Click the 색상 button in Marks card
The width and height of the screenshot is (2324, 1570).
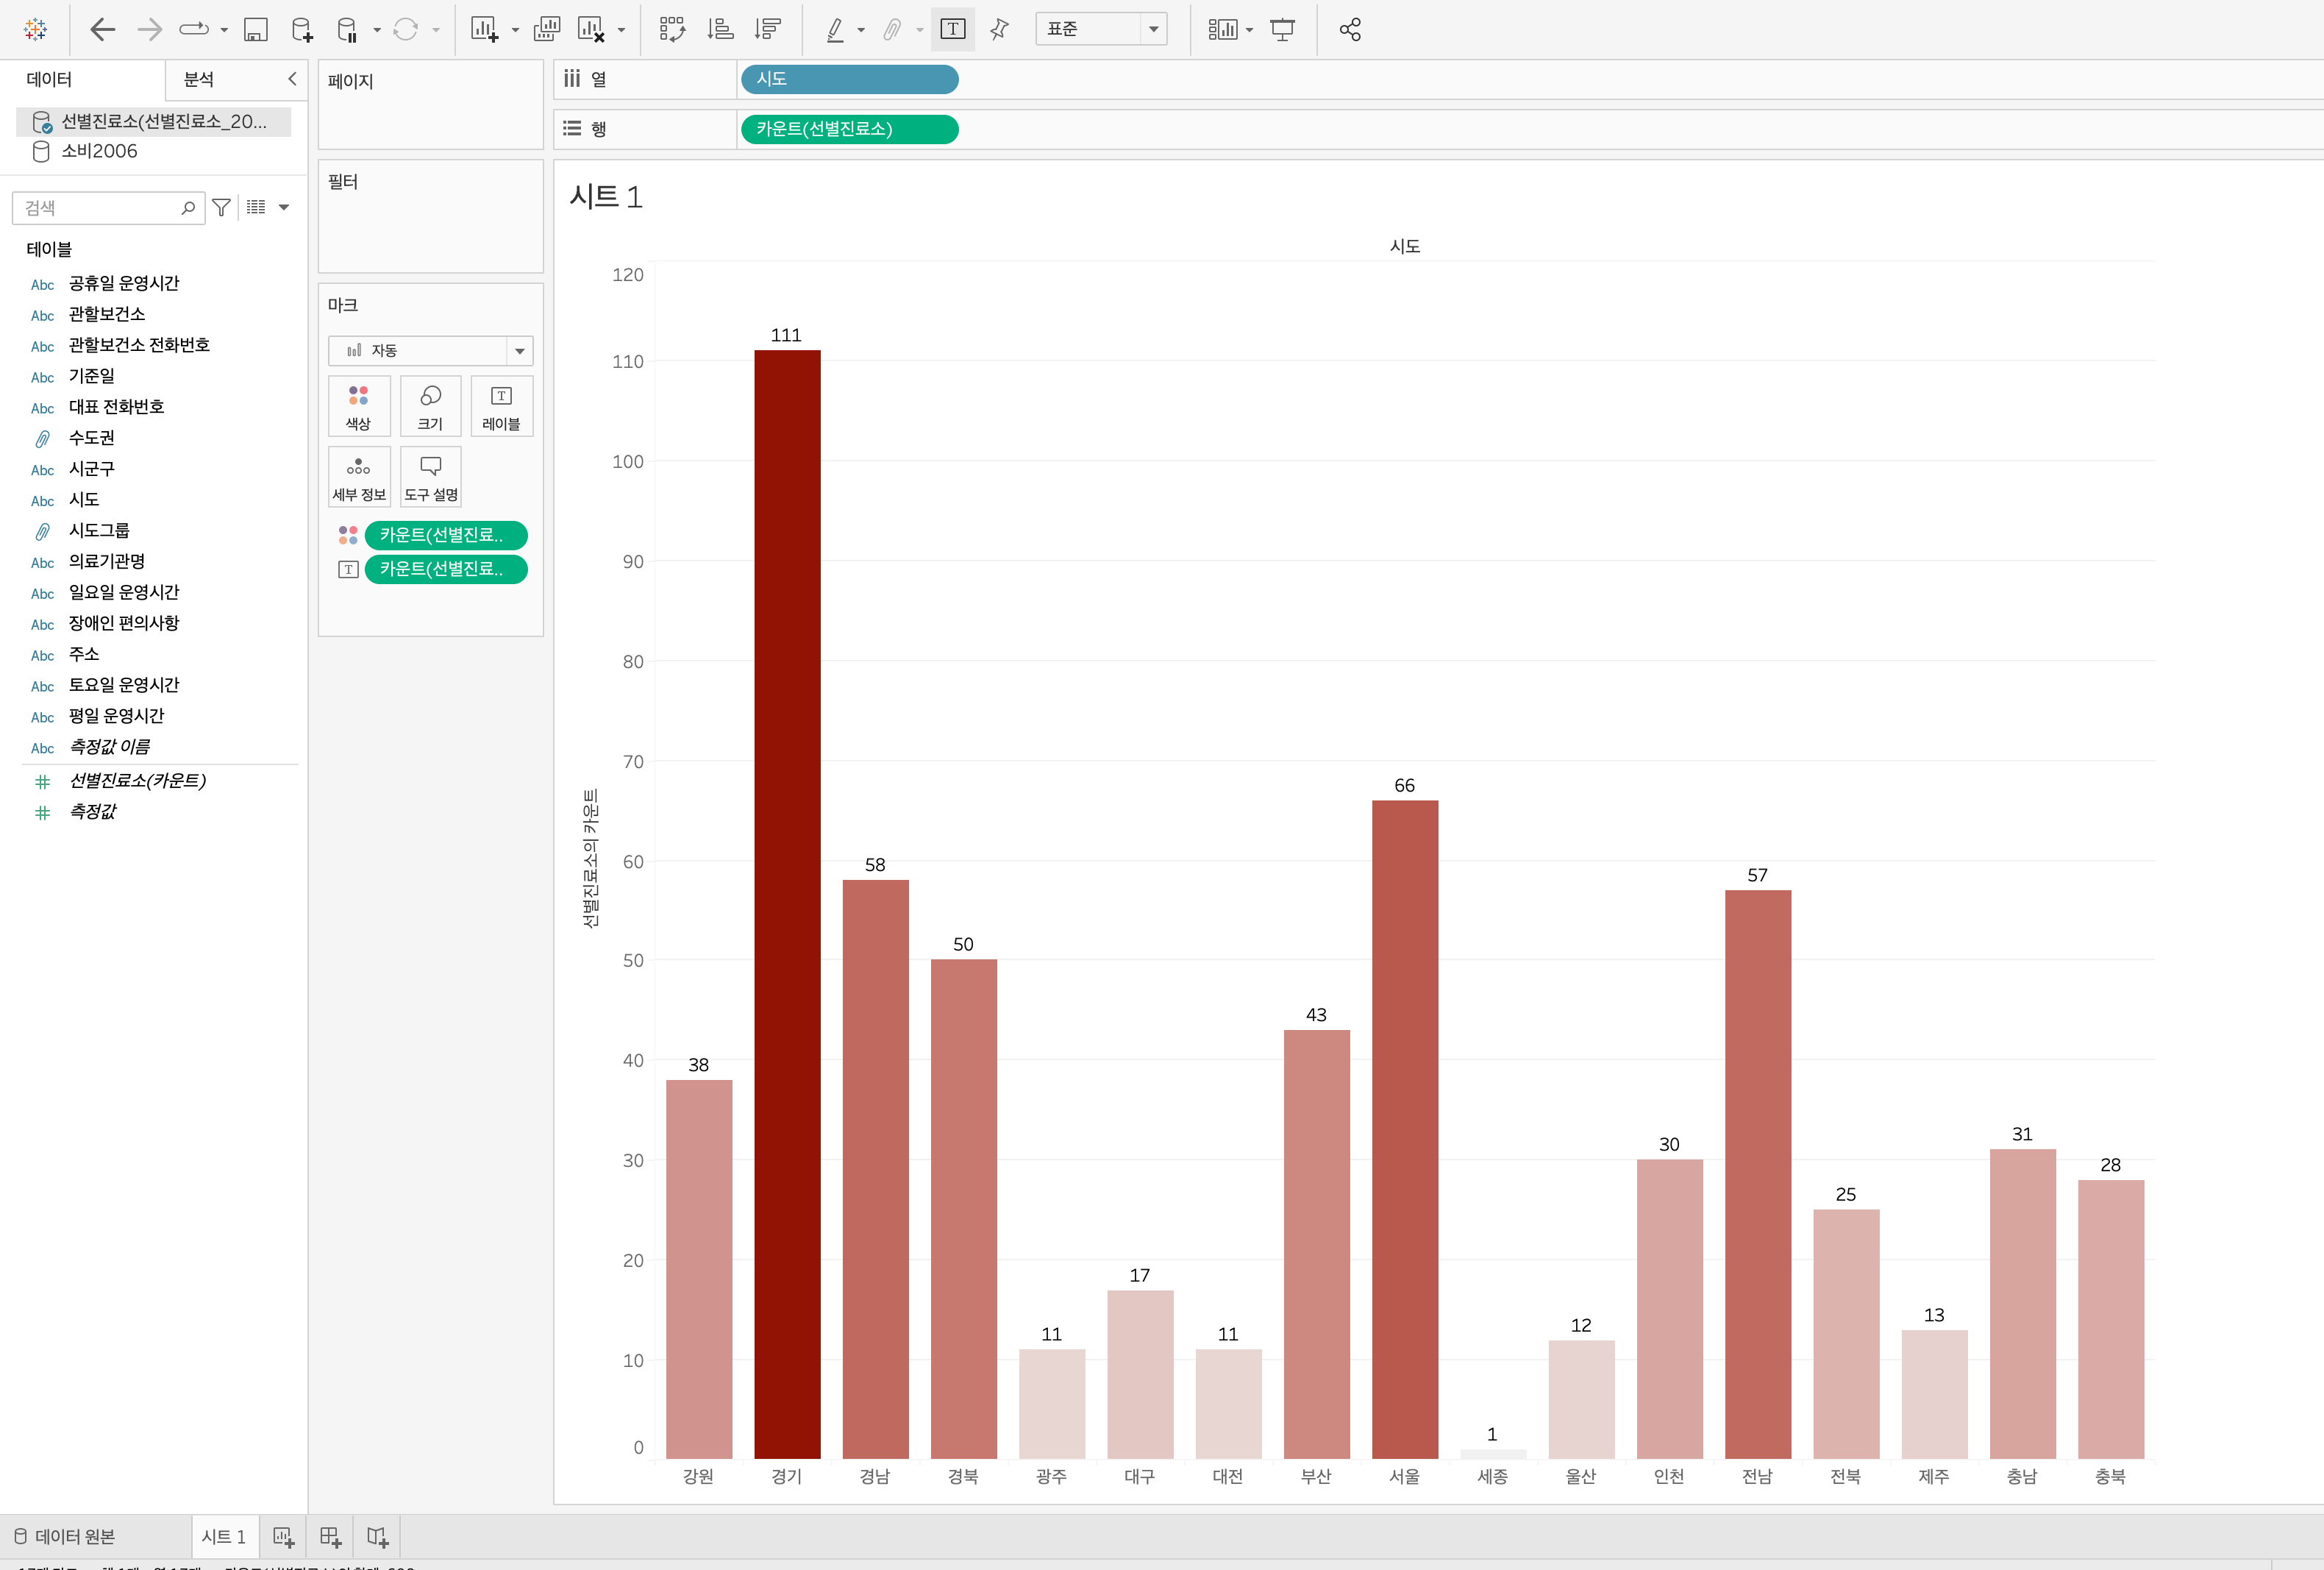pyautogui.click(x=358, y=406)
